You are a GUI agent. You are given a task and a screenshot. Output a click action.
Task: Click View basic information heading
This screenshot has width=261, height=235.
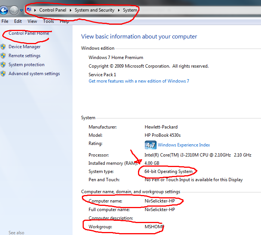[139, 37]
